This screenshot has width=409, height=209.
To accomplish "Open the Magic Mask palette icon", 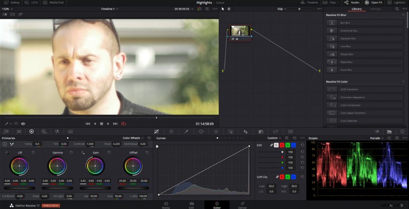I will 231,132.
